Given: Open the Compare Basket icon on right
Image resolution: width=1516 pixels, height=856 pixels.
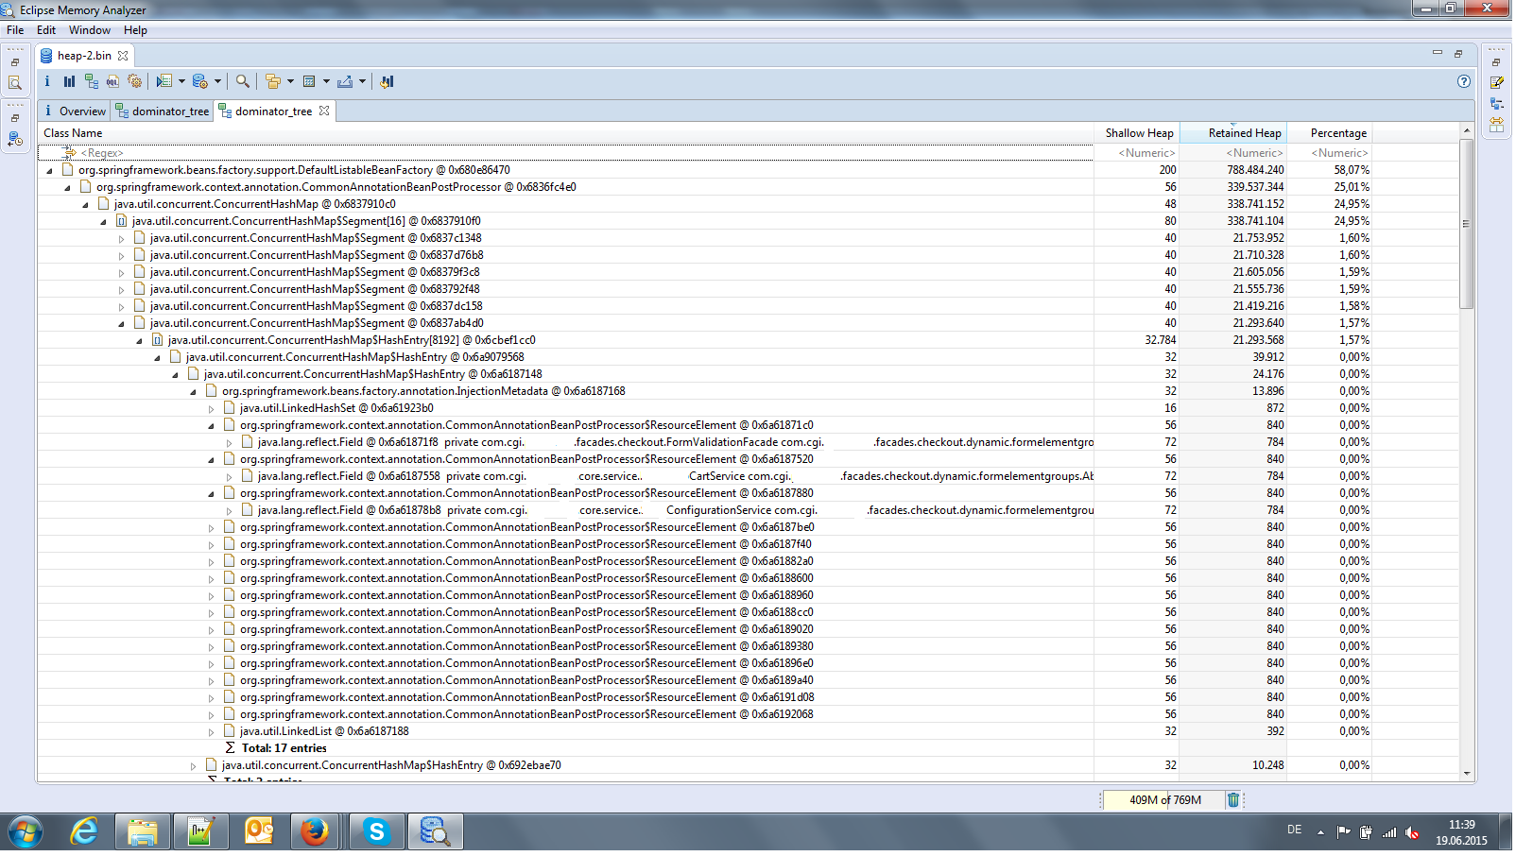Looking at the screenshot, I should click(x=1497, y=123).
